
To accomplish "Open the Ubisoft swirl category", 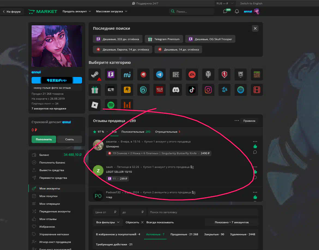I will (x=143, y=90).
